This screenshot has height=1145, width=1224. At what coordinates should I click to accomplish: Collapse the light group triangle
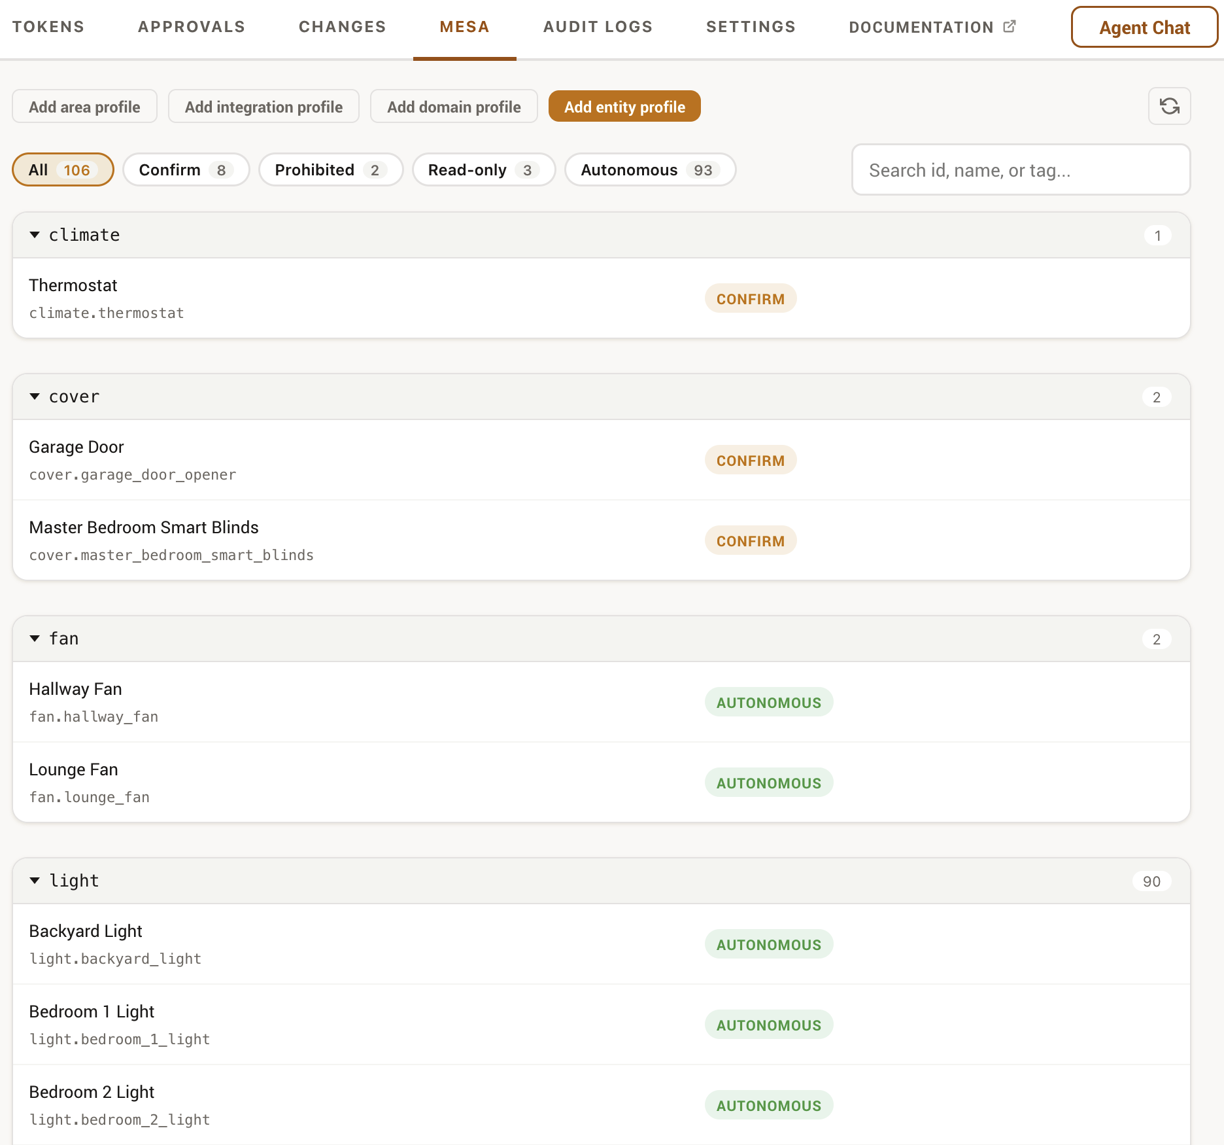[35, 881]
